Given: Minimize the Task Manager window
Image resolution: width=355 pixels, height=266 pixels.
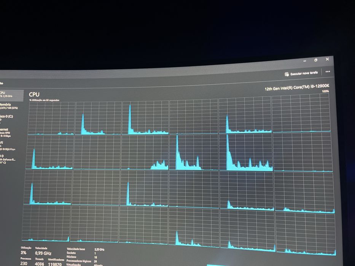Looking at the screenshot, I should coord(305,61).
